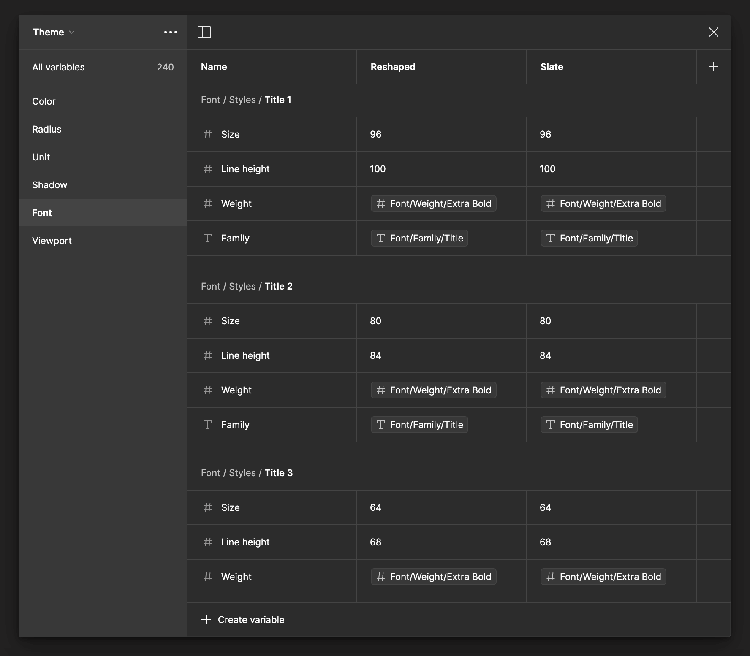750x656 pixels.
Task: Click Title 1 Slate Font/Family/Title alias
Action: click(x=589, y=238)
